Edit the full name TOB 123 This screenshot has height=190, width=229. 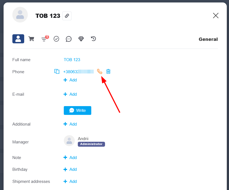[x=72, y=60]
